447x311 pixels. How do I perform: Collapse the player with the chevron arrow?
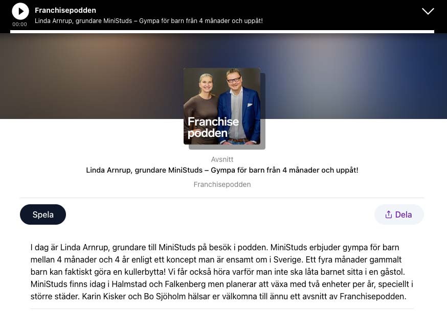tap(428, 11)
